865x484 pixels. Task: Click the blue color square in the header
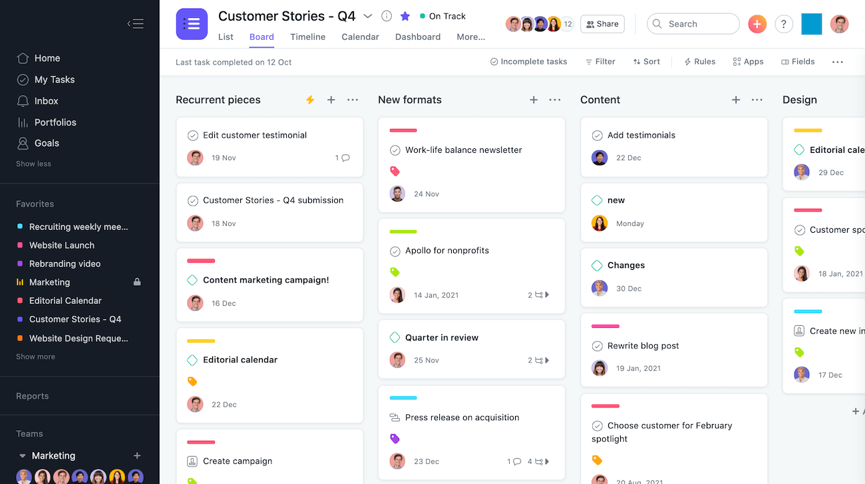click(x=811, y=24)
